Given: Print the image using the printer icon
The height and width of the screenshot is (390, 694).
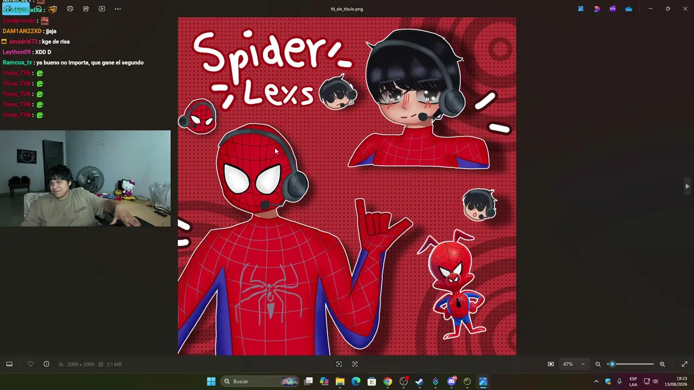Looking at the screenshot, I should tap(70, 9).
